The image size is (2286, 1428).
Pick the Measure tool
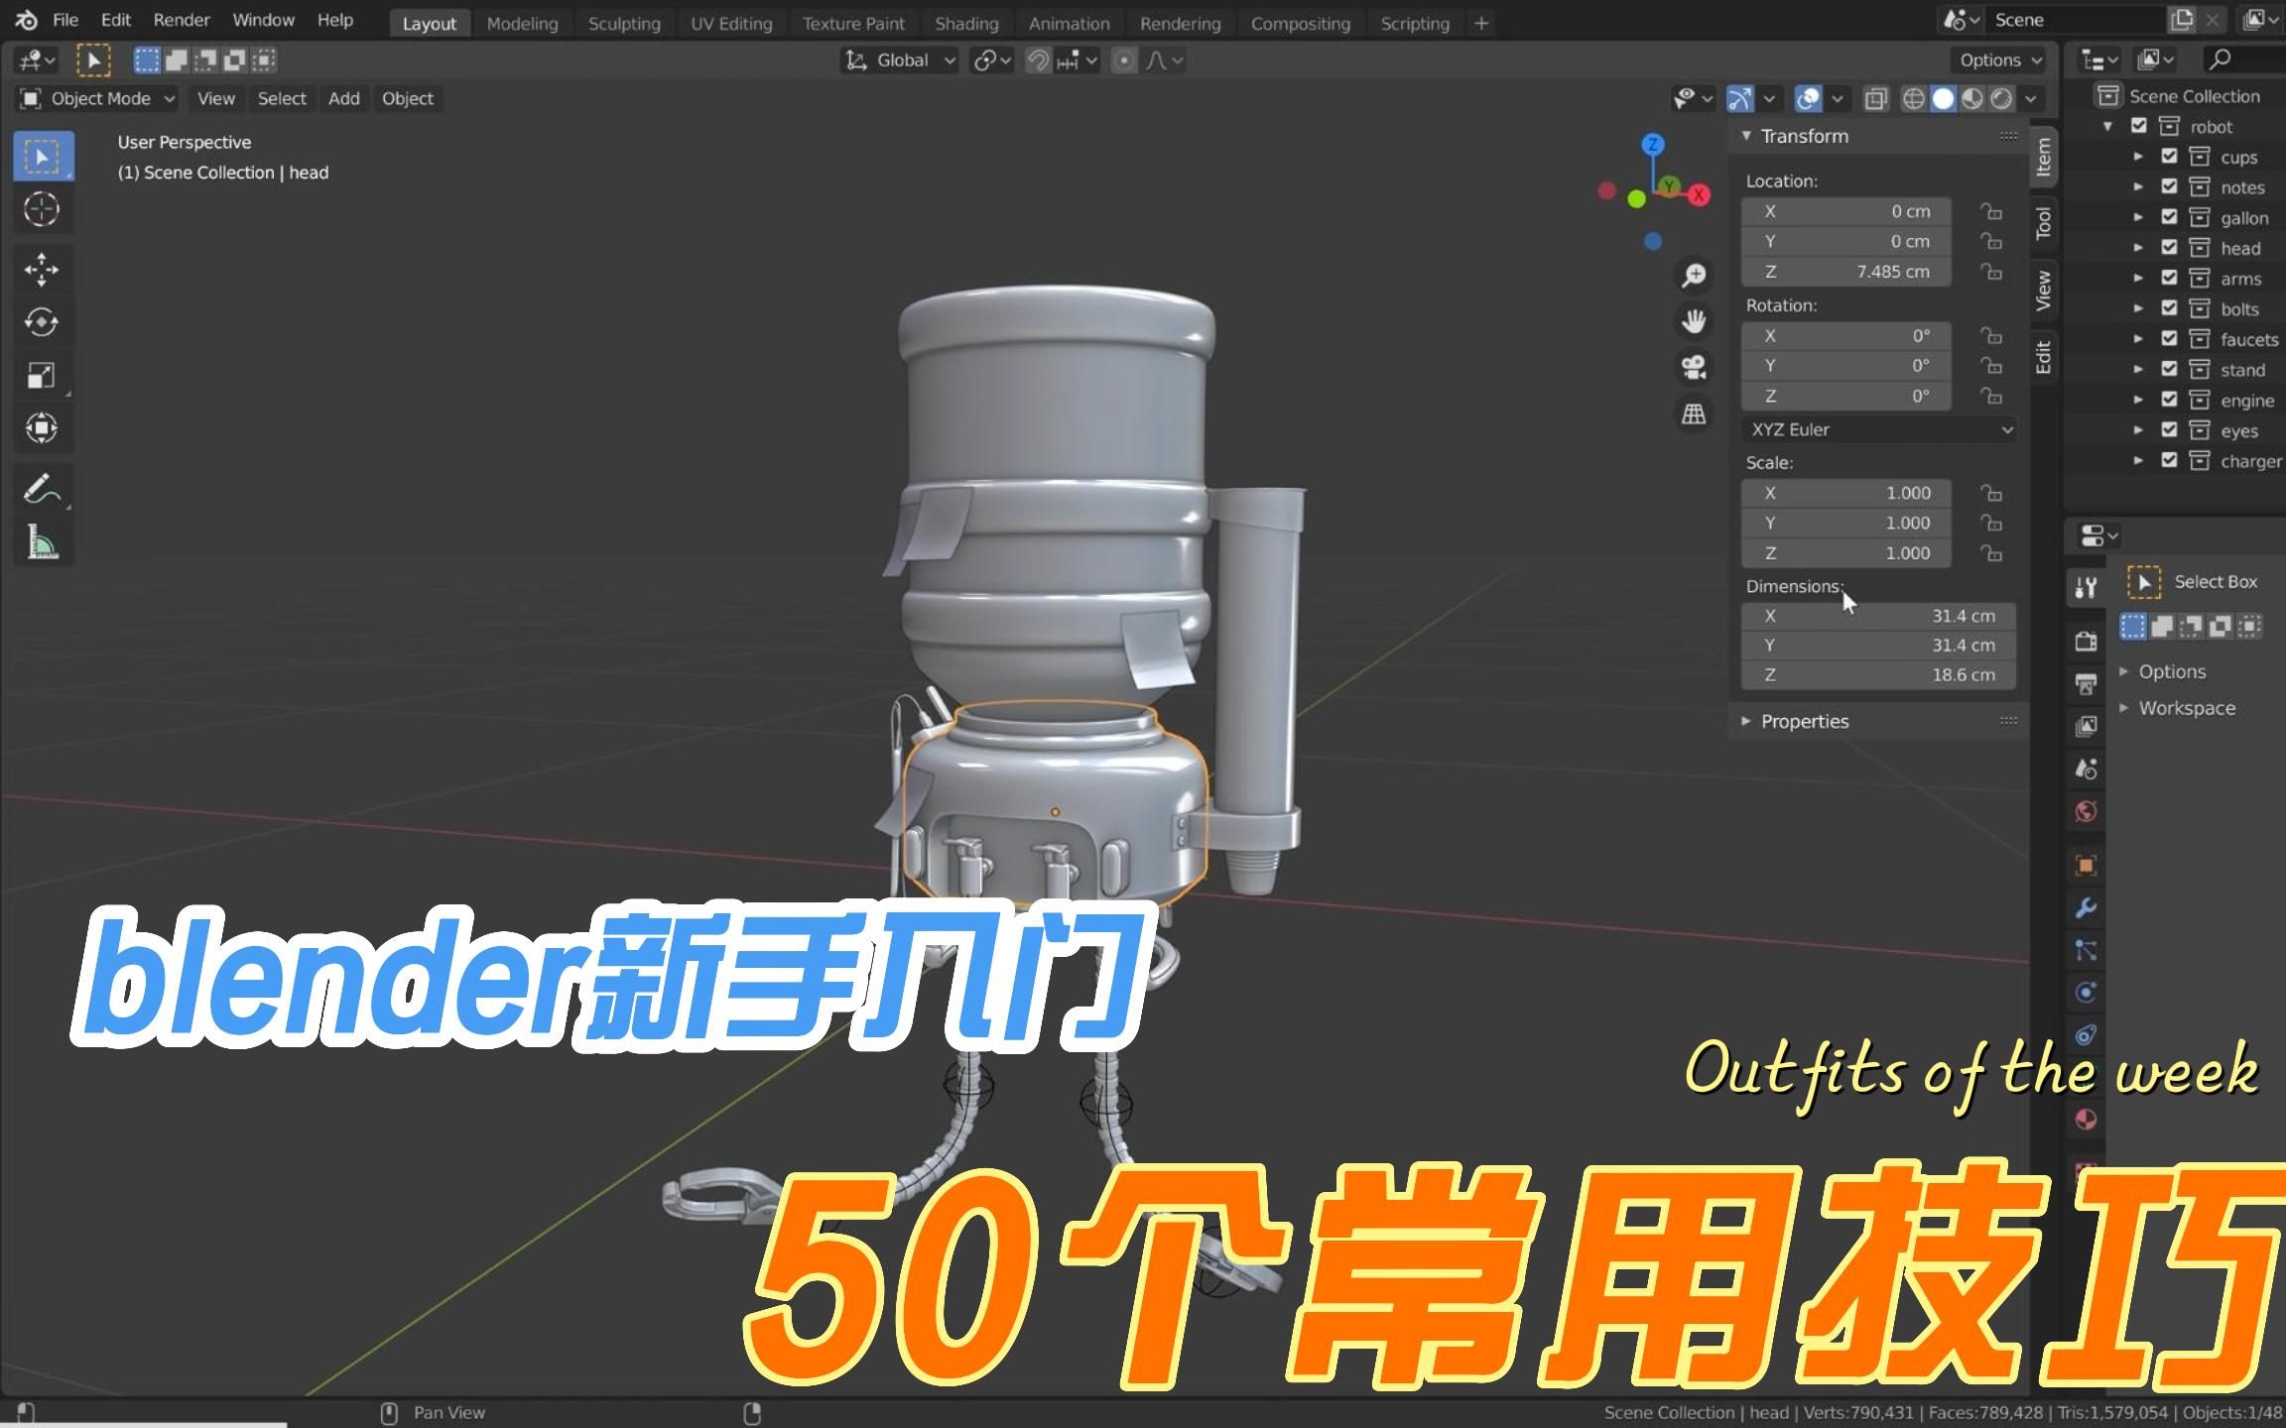[44, 542]
